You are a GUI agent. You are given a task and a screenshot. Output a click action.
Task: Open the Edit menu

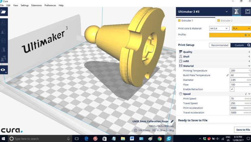tap(8, 5)
